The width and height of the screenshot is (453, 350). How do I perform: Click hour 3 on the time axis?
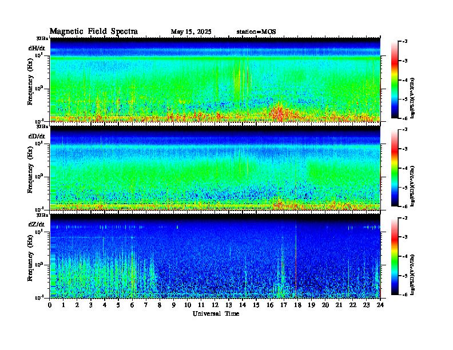91,305
